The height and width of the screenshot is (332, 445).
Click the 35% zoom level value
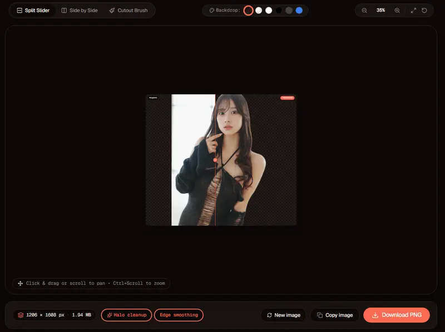(x=381, y=10)
